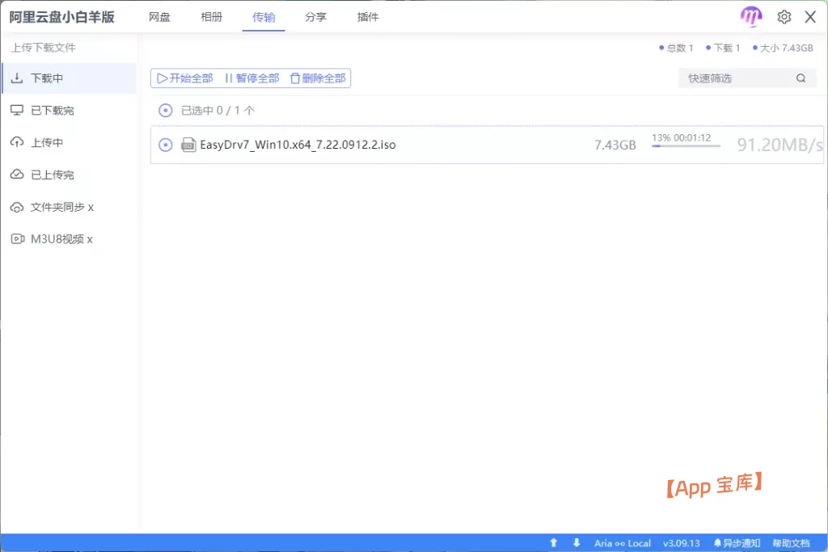Click Aria Local connection indicator
The height and width of the screenshot is (552, 828).
622,543
